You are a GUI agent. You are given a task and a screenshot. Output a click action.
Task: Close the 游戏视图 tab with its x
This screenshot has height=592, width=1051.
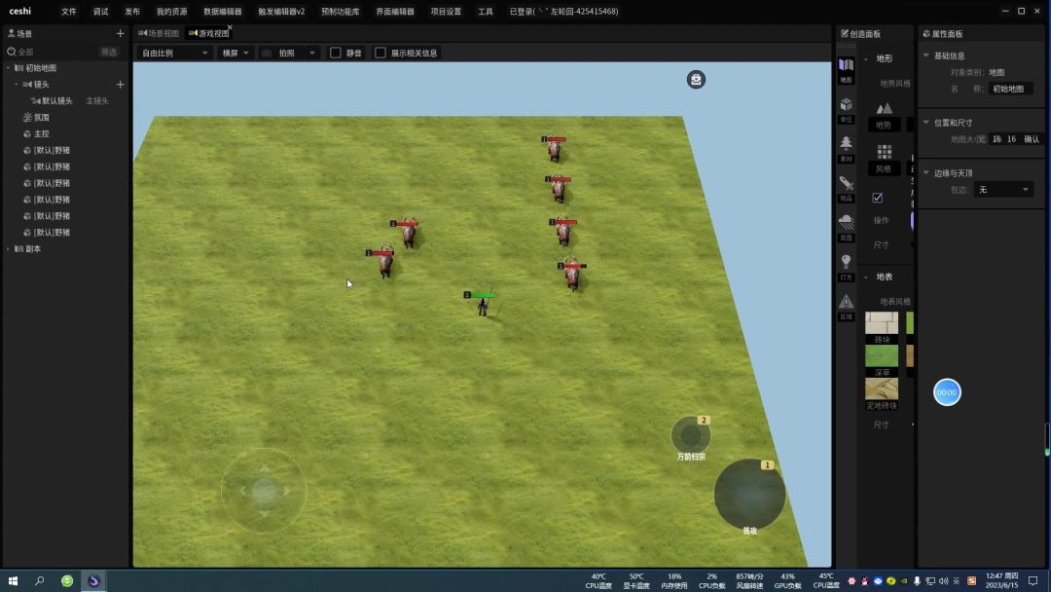[x=230, y=27]
